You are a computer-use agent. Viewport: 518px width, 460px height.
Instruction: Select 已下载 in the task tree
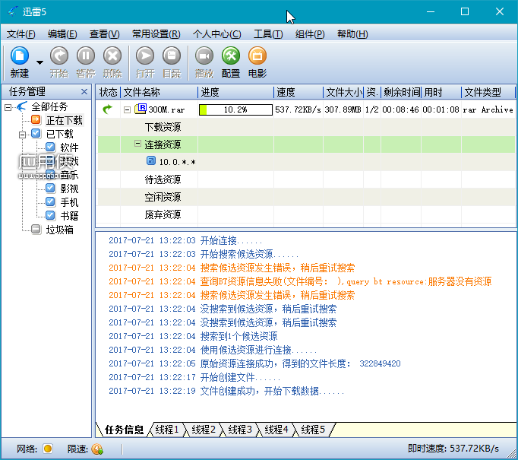click(59, 134)
